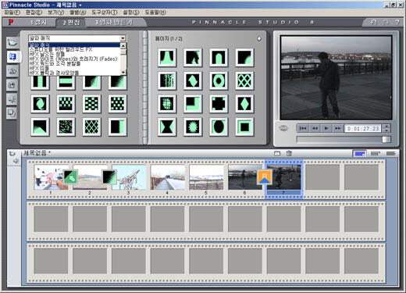Click the fast forward playback button
Image resolution: width=406 pixels, height=293 pixels.
[337, 128]
